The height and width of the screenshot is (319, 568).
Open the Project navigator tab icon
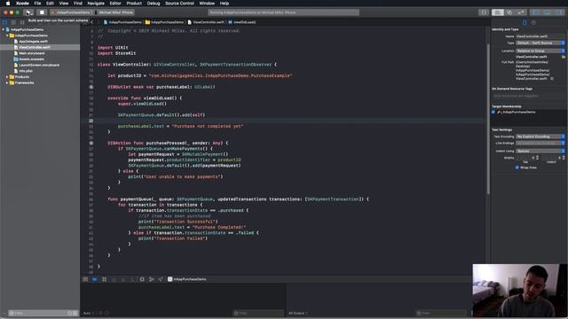point(4,22)
